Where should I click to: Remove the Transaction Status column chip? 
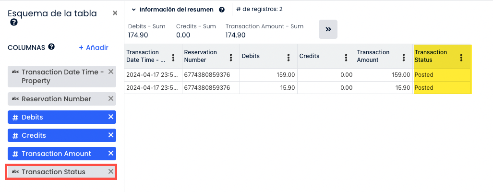coord(111,171)
